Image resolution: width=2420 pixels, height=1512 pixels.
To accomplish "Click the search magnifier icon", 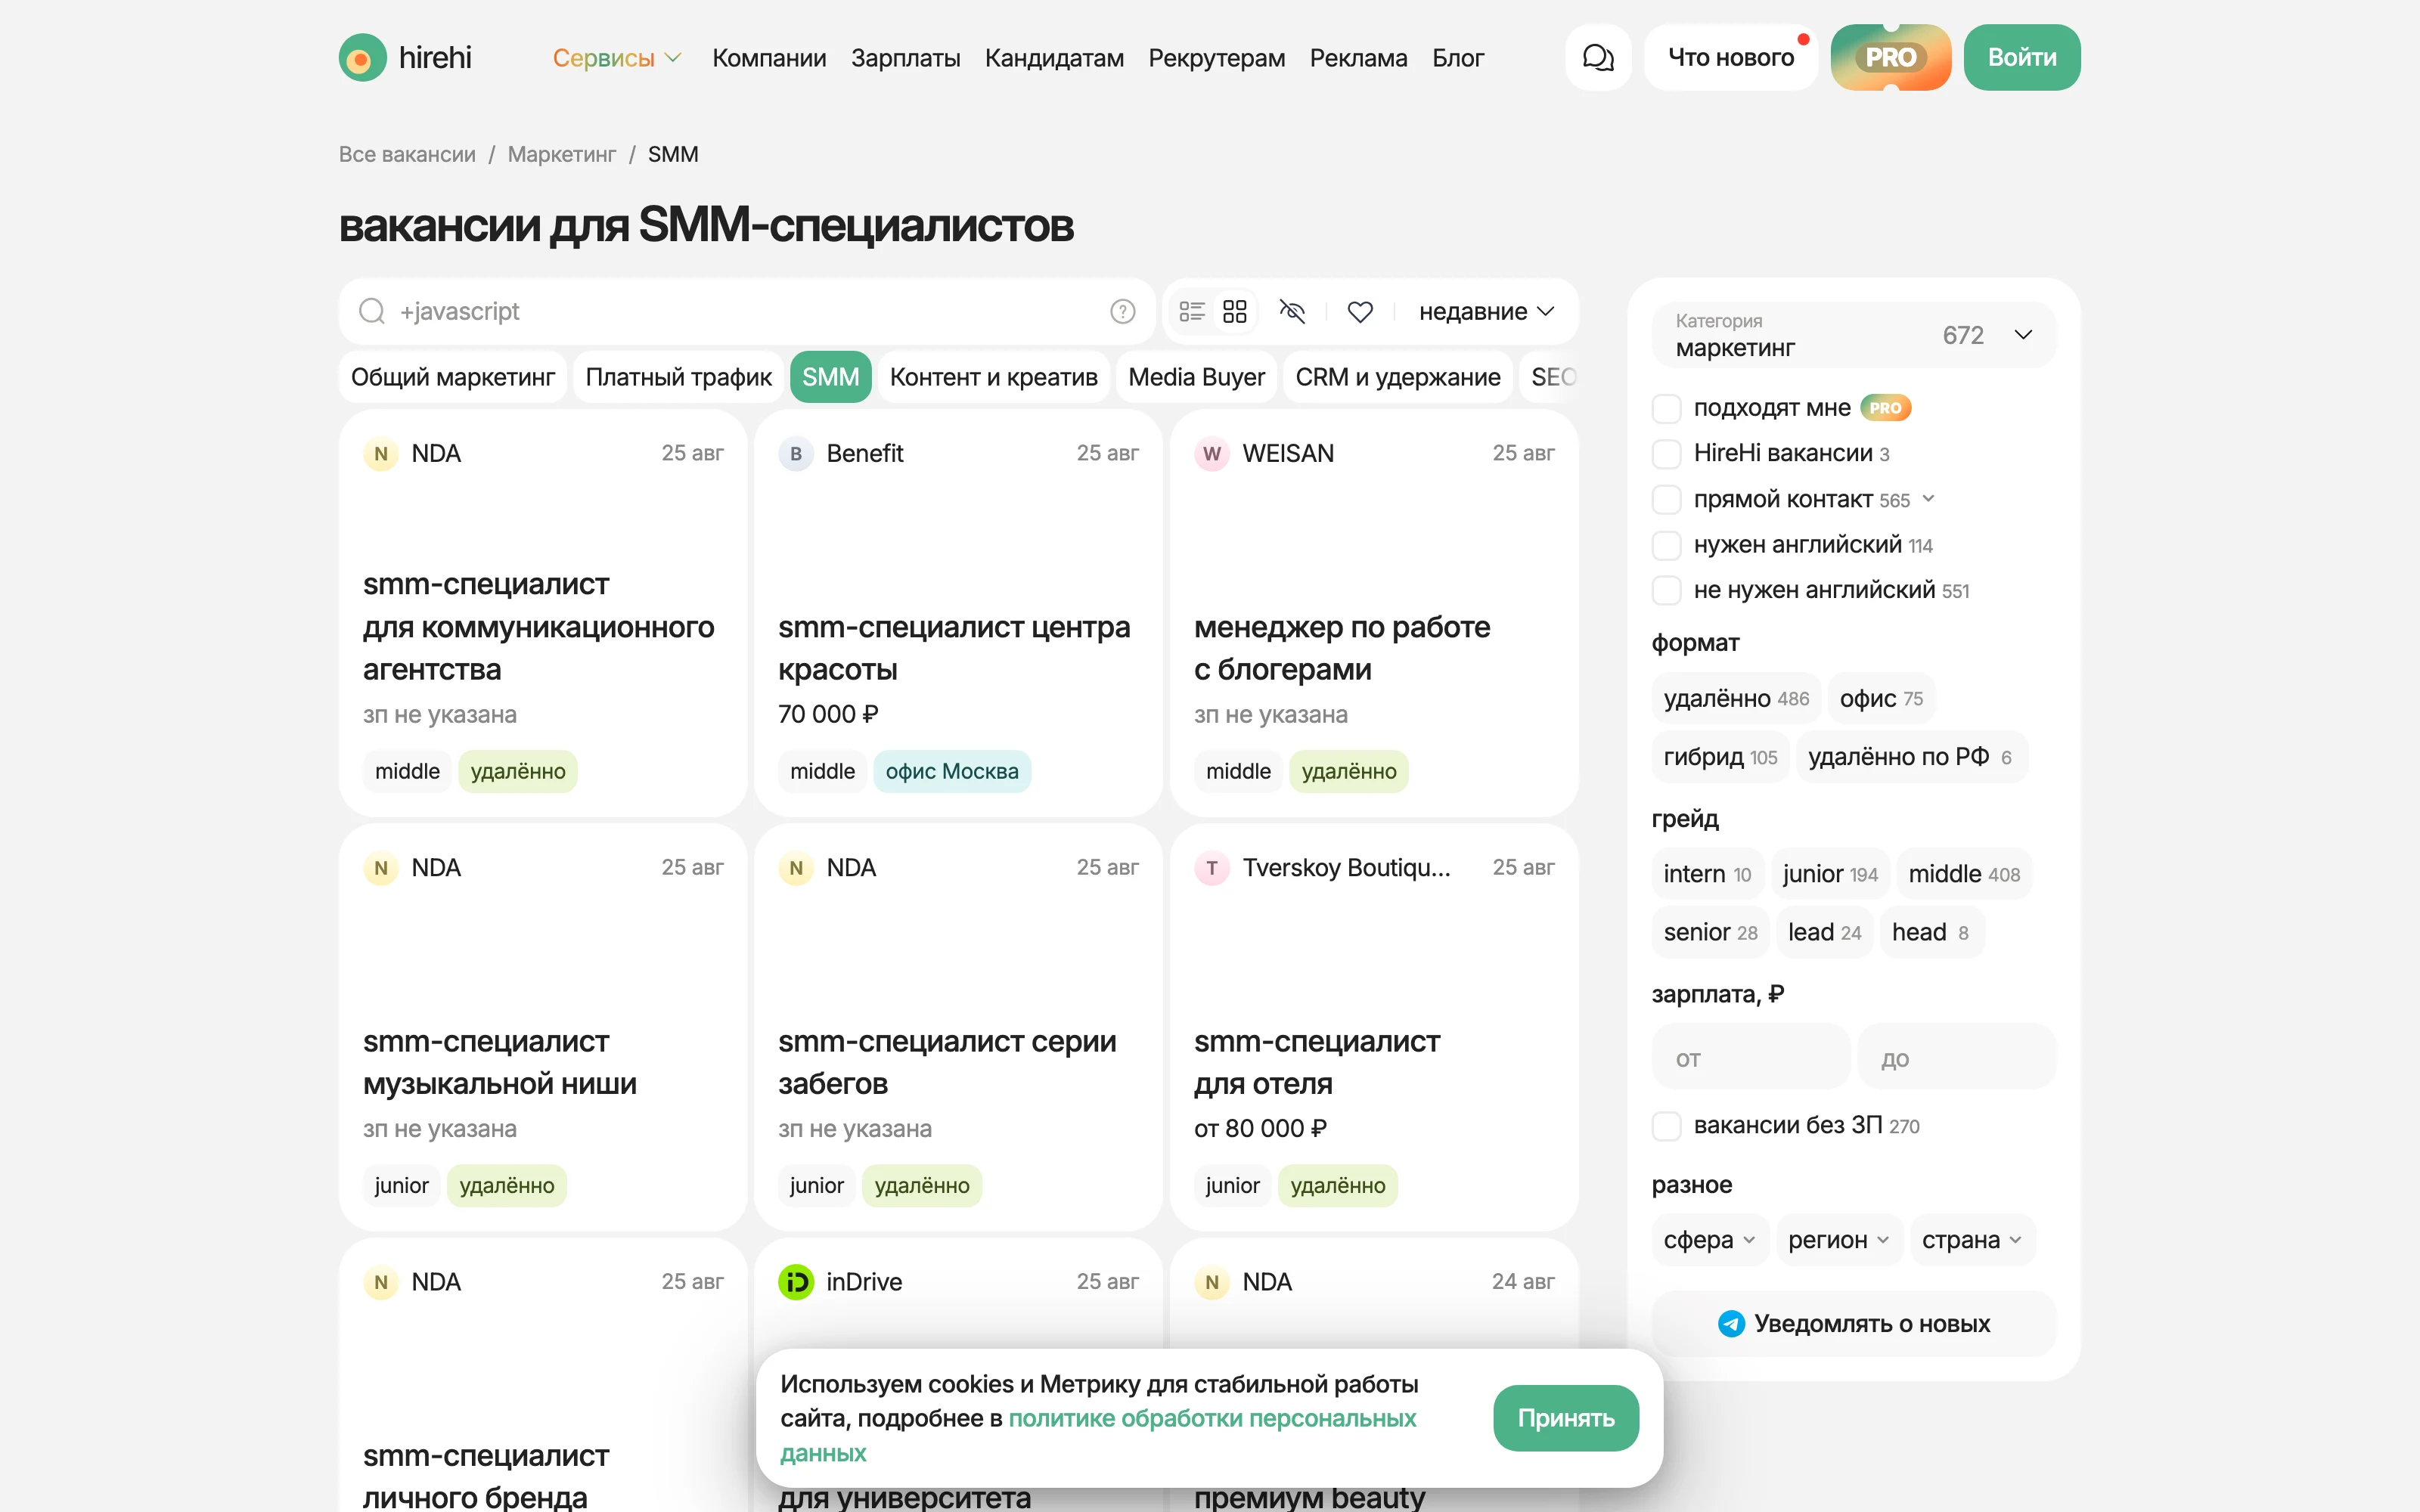I will click(372, 311).
